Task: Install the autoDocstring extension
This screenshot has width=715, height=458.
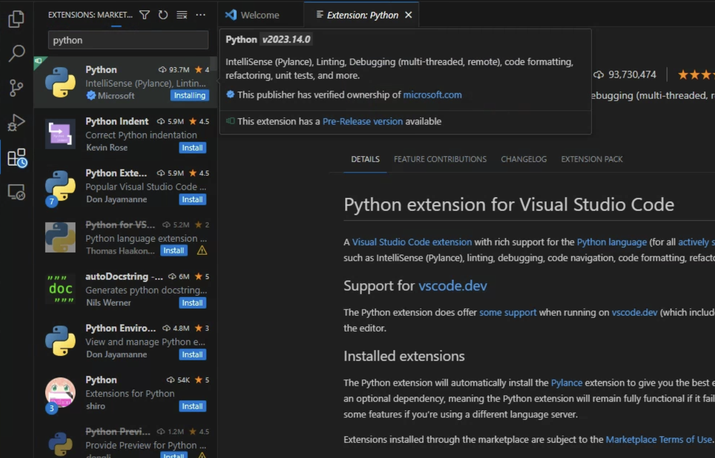Action: tap(192, 303)
